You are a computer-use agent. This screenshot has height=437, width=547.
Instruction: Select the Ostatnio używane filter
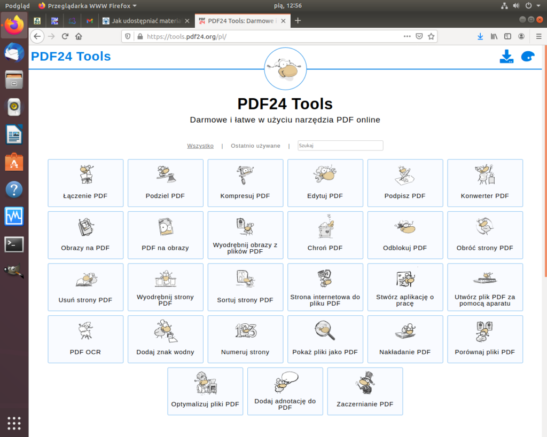pos(255,146)
